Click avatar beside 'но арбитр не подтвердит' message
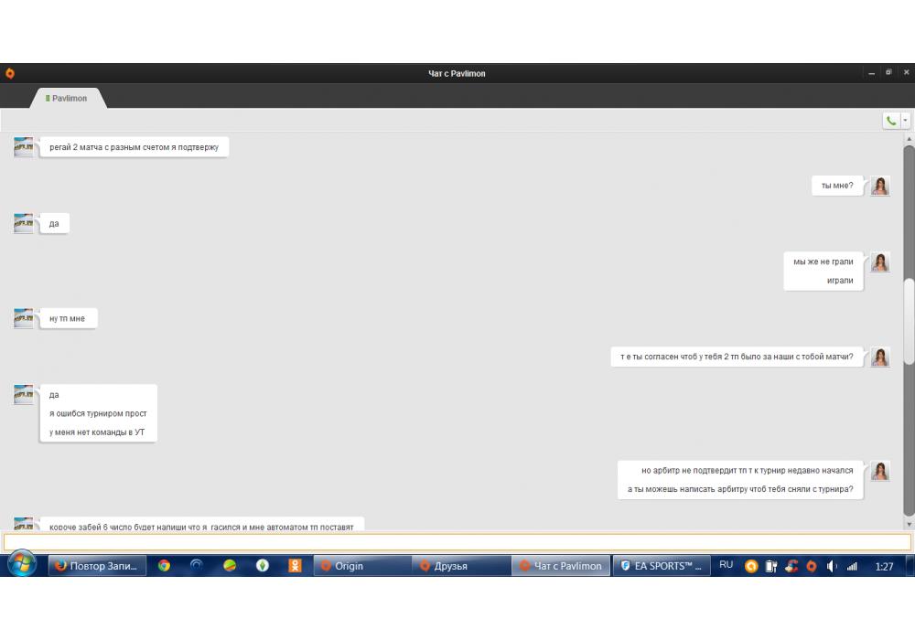The image size is (915, 640). pos(880,470)
